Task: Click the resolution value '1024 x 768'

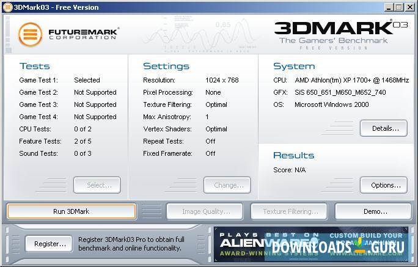Action: [222, 80]
